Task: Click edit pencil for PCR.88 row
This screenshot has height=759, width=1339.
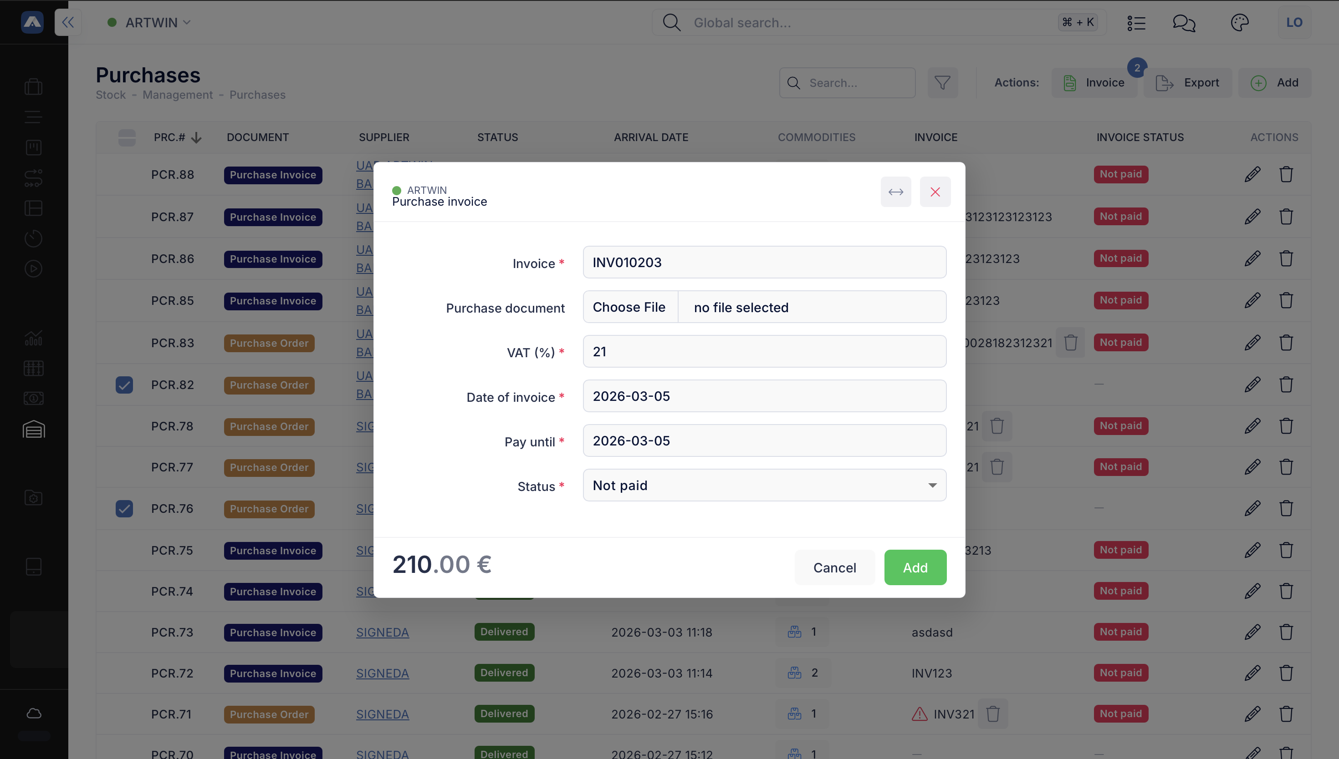Action: coord(1252,174)
